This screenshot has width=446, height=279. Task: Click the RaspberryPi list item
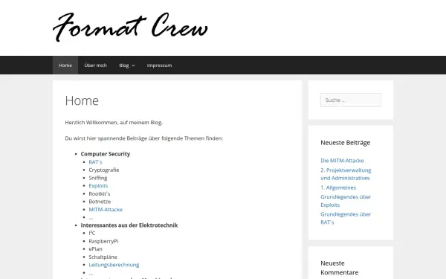[x=103, y=241]
